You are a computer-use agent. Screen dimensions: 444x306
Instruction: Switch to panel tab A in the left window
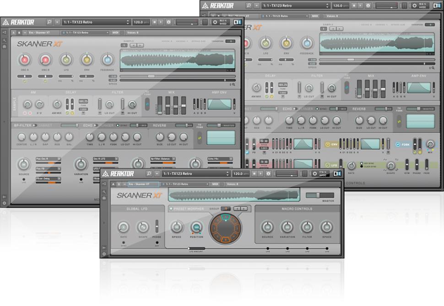13,32
